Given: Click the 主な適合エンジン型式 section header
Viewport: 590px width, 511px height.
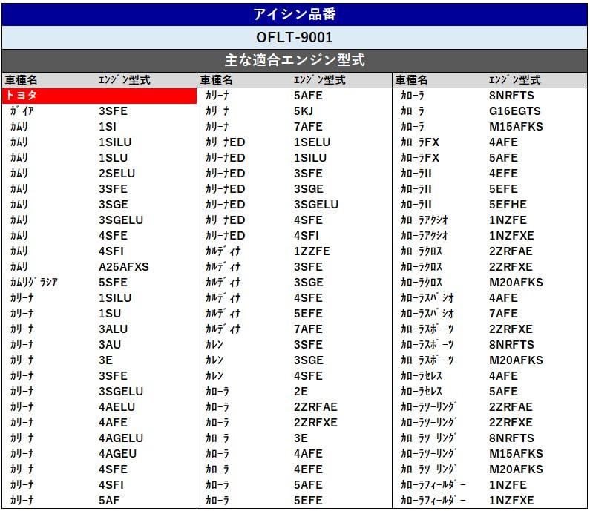Looking at the screenshot, I should (295, 60).
